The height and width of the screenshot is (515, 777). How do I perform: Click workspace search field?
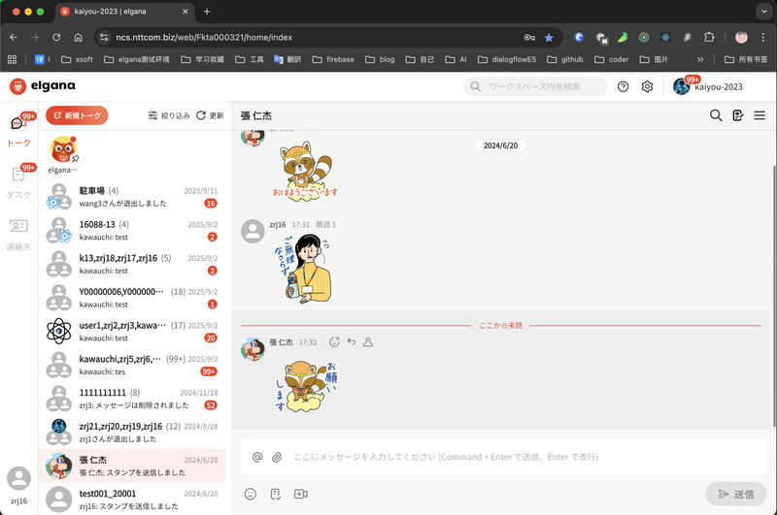[535, 86]
